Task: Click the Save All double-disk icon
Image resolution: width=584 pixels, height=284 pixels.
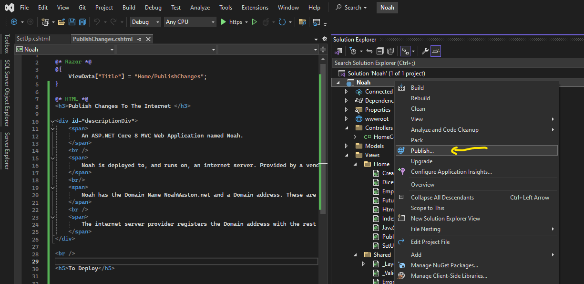Action: 82,22
